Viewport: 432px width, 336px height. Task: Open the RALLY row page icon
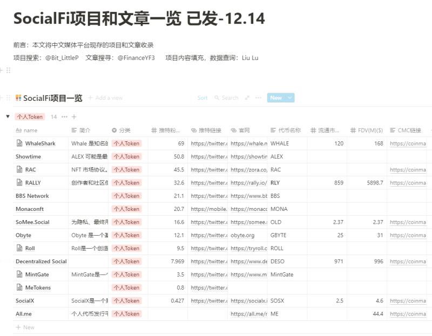point(19,182)
